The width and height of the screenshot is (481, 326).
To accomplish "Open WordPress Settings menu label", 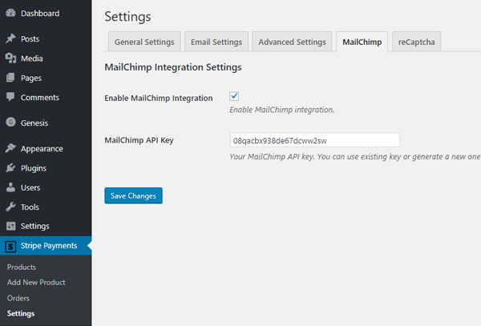I will point(35,226).
